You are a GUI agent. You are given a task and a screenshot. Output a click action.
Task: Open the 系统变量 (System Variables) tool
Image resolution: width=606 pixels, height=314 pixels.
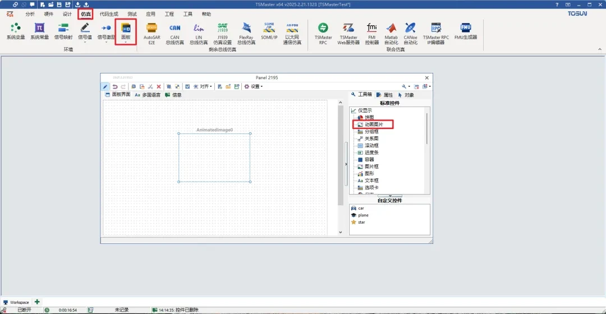[16, 31]
